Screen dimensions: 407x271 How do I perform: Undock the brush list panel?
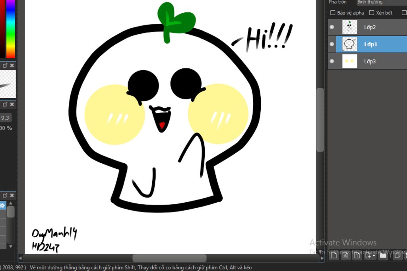click(5, 196)
